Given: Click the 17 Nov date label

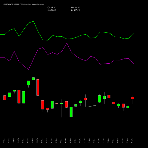Looking at the screenshot, I should (4, 141).
